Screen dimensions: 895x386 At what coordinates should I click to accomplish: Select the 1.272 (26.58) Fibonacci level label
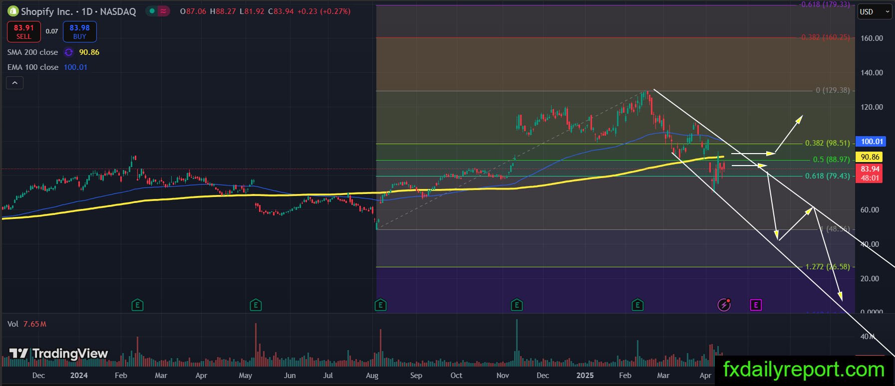click(828, 267)
